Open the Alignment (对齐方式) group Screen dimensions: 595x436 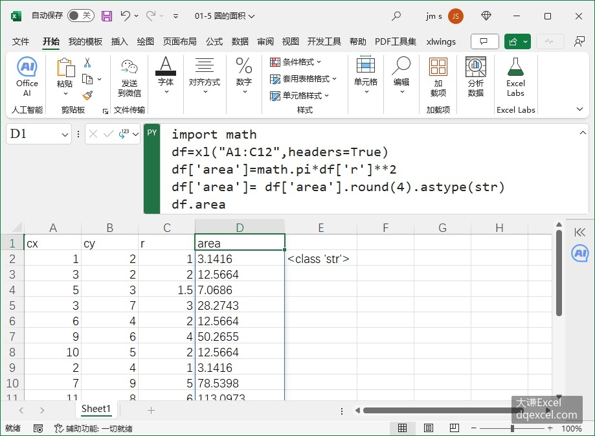[x=205, y=76]
